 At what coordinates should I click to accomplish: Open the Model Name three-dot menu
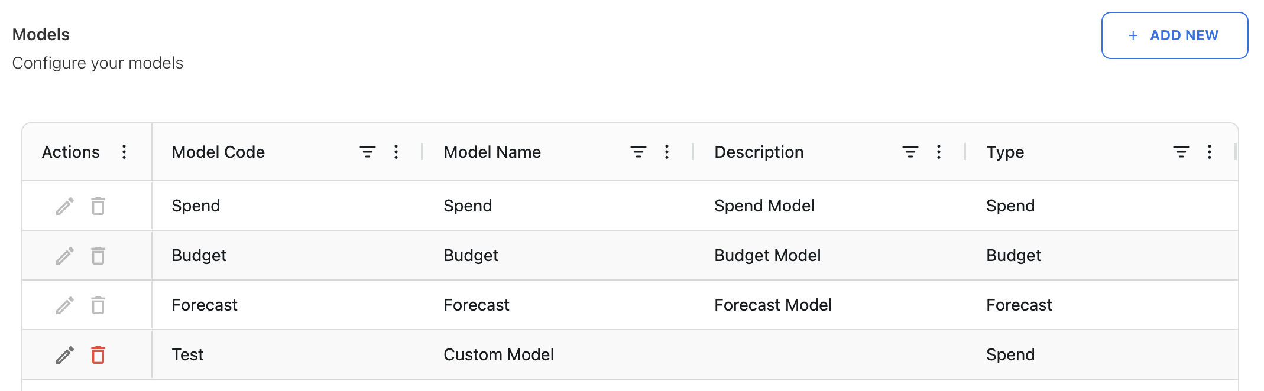click(666, 152)
